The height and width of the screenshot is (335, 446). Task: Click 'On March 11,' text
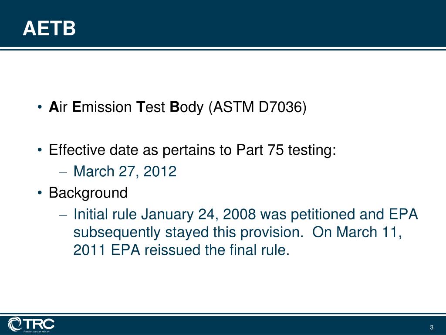pyautogui.click(x=357, y=232)
